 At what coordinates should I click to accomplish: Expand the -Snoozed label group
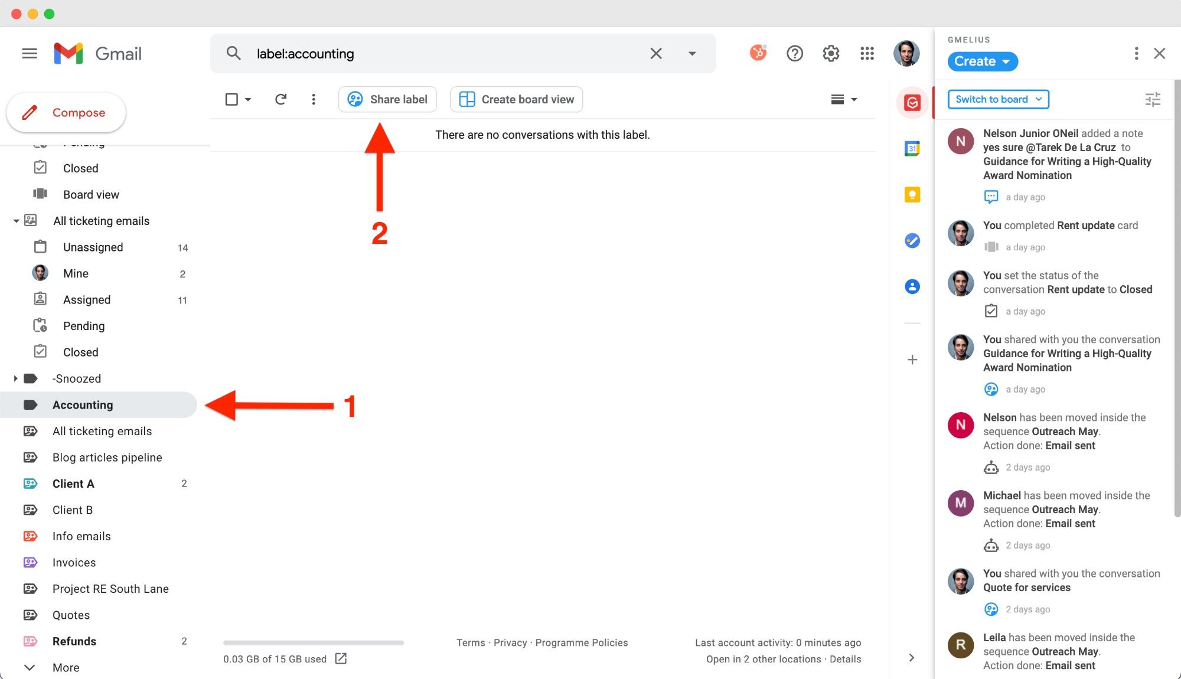coord(15,378)
